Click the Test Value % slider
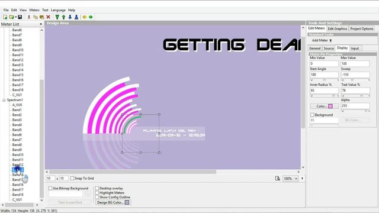This screenshot has width=379, height=213. [355, 96]
